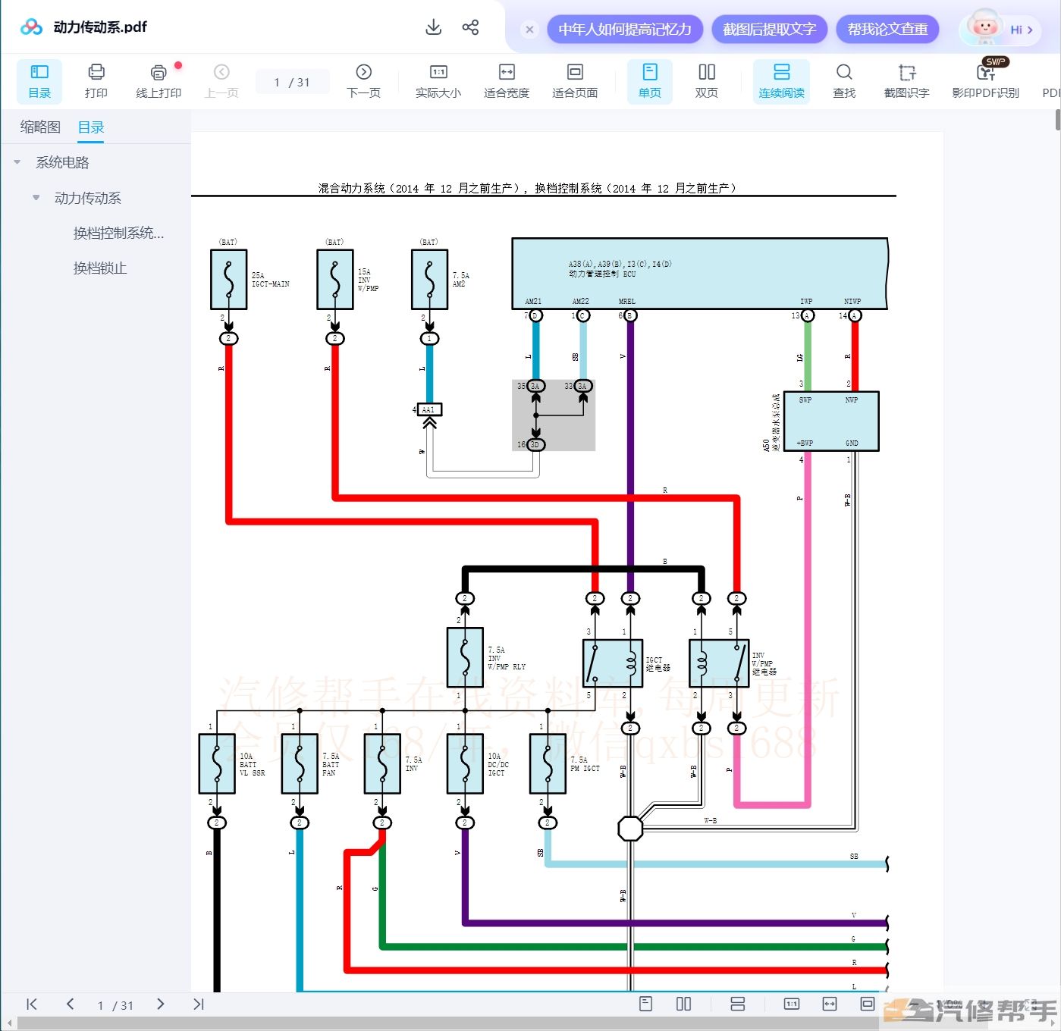
Task: Go to next page with 下一页
Action: (x=363, y=81)
